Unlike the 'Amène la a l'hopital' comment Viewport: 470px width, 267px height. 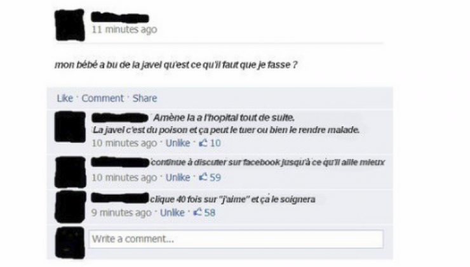pyautogui.click(x=178, y=143)
